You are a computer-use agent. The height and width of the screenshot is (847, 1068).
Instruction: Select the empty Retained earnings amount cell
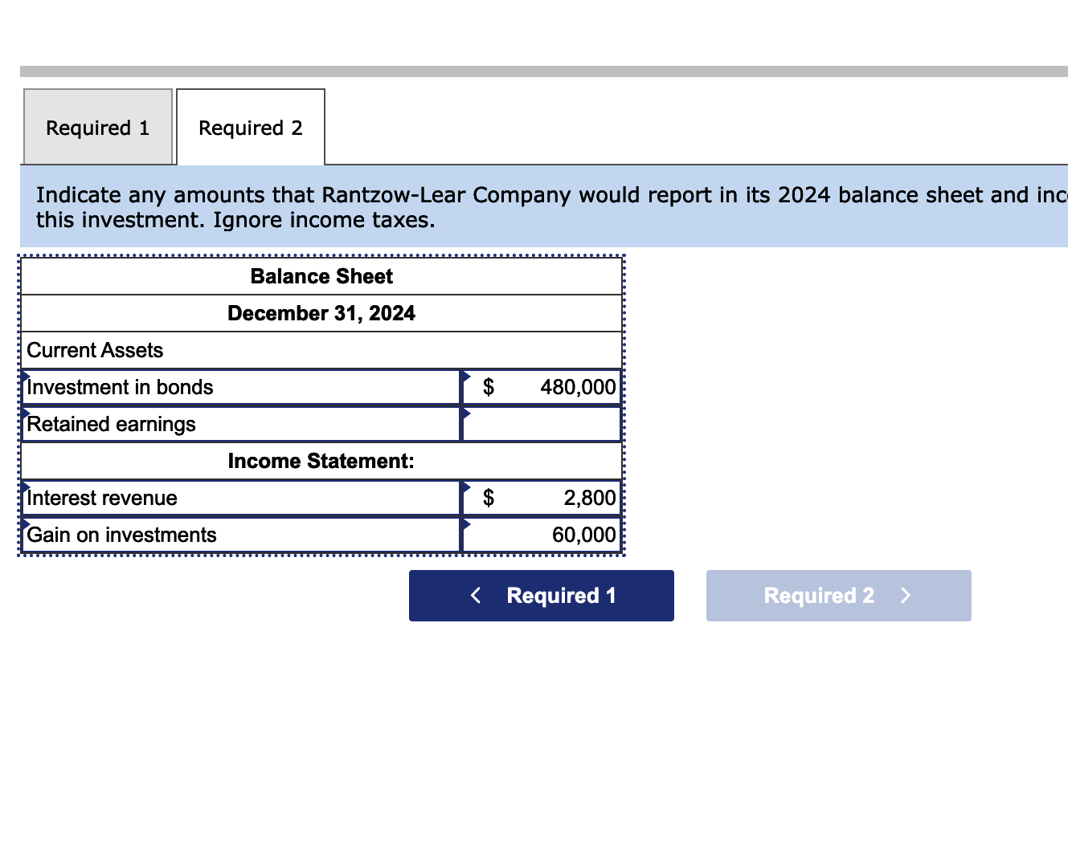(x=542, y=424)
